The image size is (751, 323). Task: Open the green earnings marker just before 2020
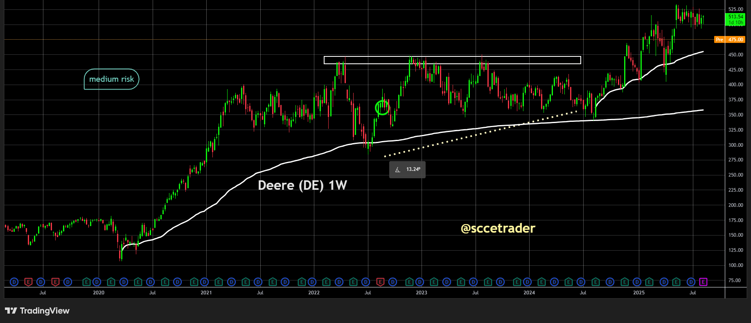(x=86, y=282)
